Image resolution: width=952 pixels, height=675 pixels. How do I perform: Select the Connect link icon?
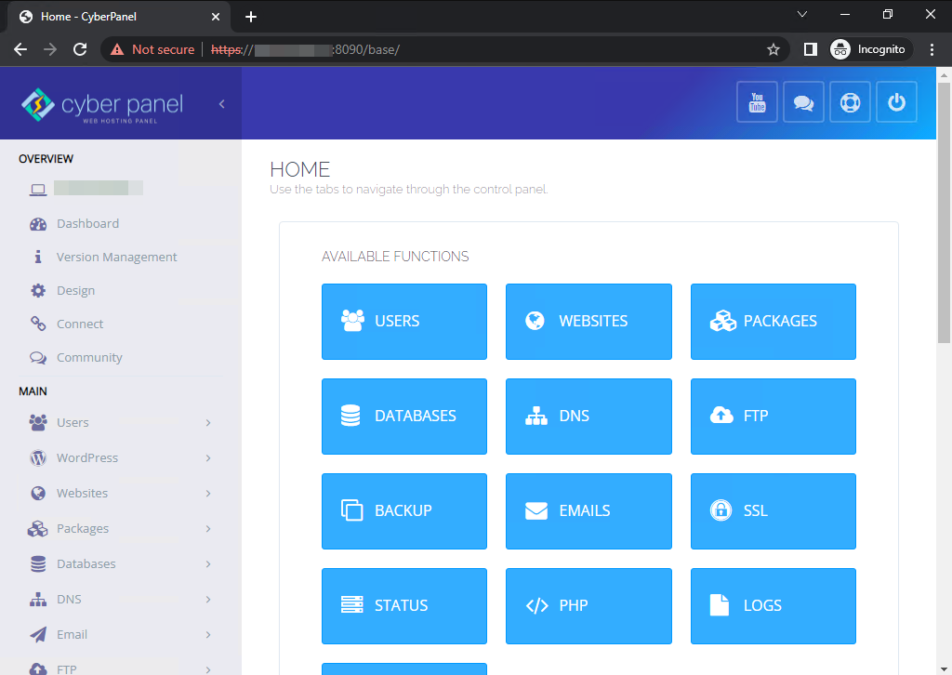[x=37, y=324]
